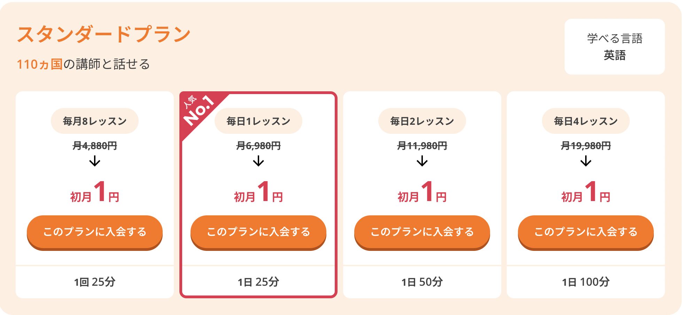This screenshot has width=682, height=315.
Task: Click down arrow under 月11,980円
Action: click(422, 161)
